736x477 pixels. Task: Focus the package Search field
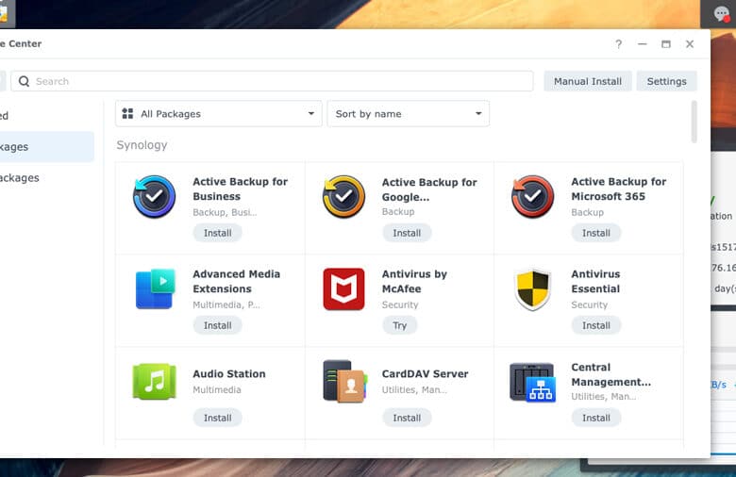tap(273, 81)
